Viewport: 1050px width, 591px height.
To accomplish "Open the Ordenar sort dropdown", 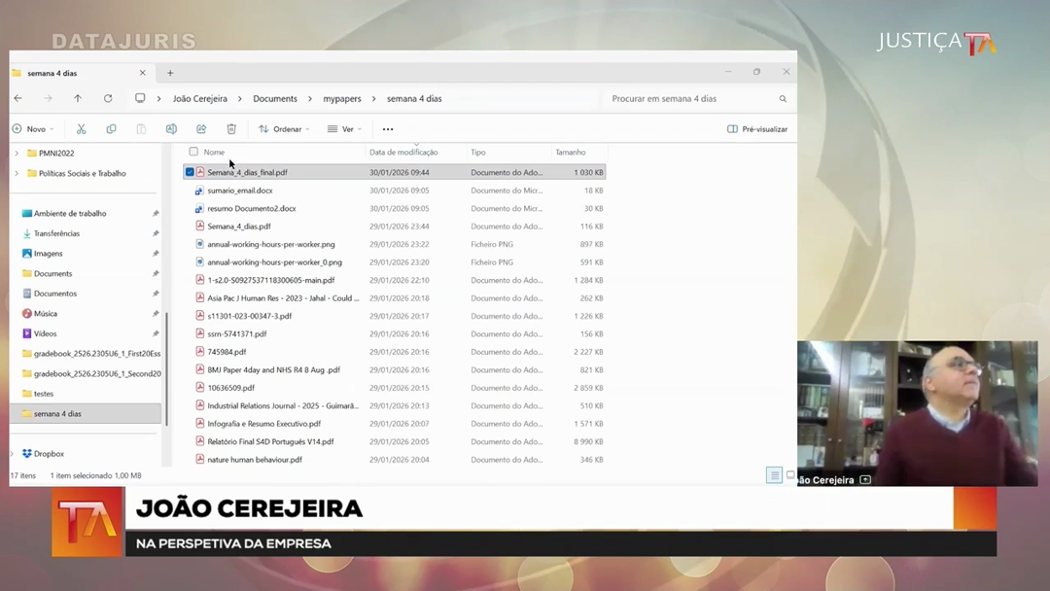I will 284,129.
